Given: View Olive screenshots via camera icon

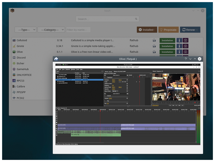Looking at the screenshot, I should [x=185, y=52].
